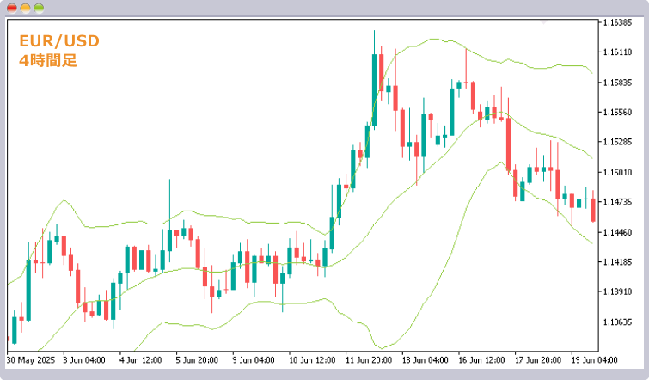649x380 pixels.
Task: Click the 5 Jun 20:00 time marker
Action: (x=197, y=360)
